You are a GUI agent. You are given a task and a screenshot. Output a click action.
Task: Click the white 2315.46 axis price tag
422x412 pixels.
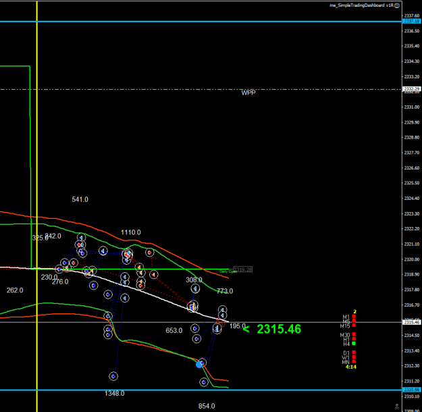click(412, 322)
